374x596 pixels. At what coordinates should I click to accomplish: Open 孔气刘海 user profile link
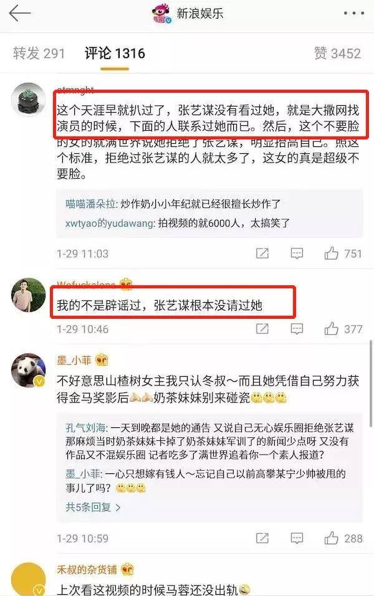85,428
